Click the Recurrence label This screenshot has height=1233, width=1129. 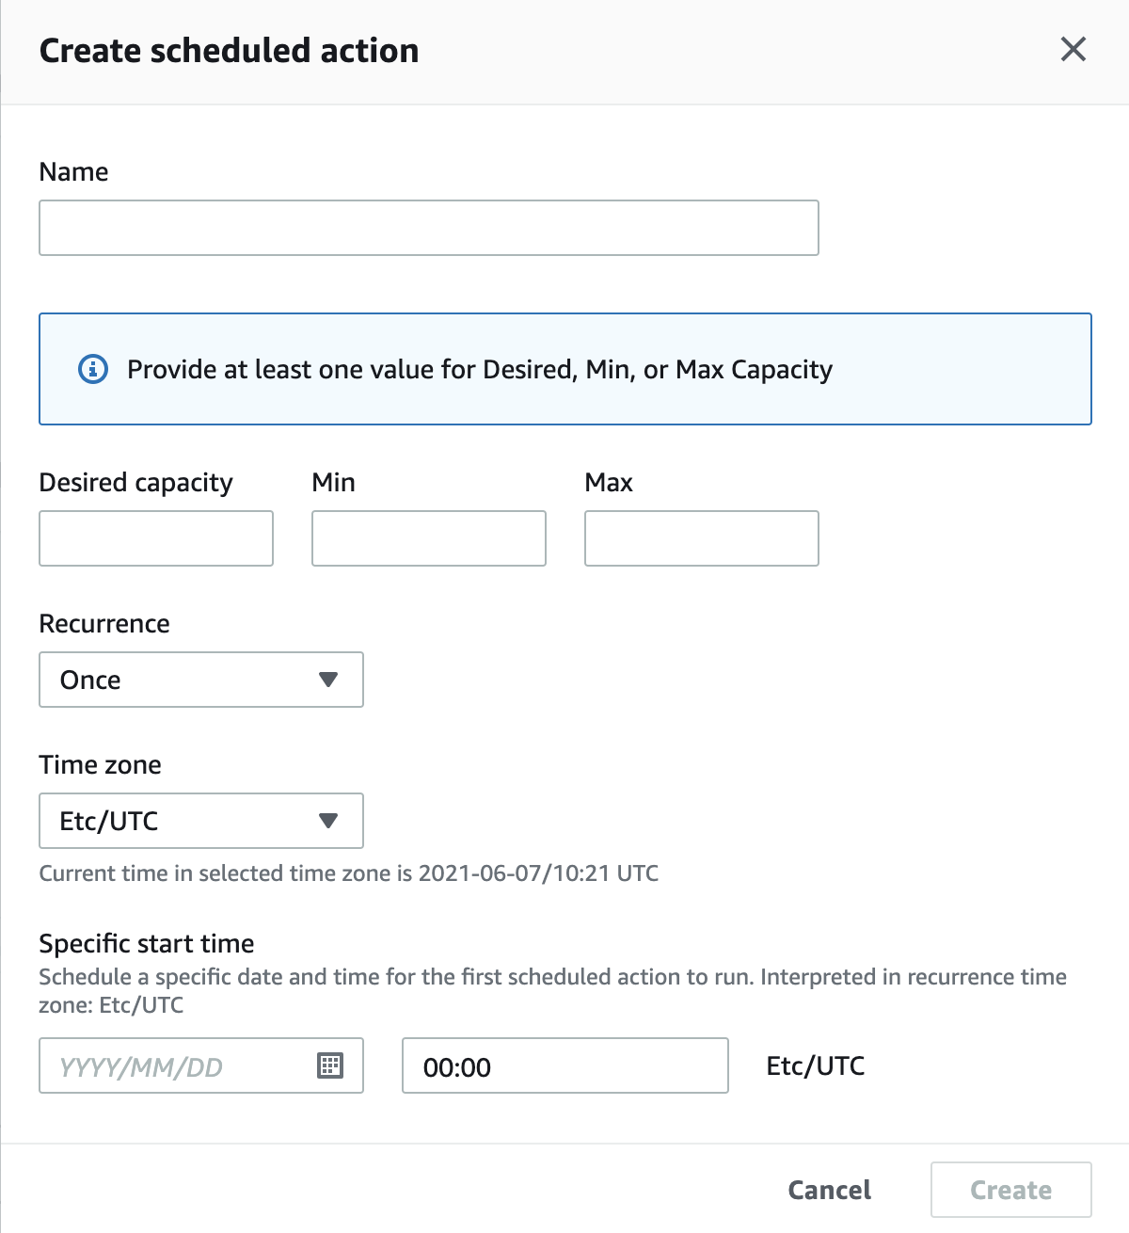pos(104,623)
